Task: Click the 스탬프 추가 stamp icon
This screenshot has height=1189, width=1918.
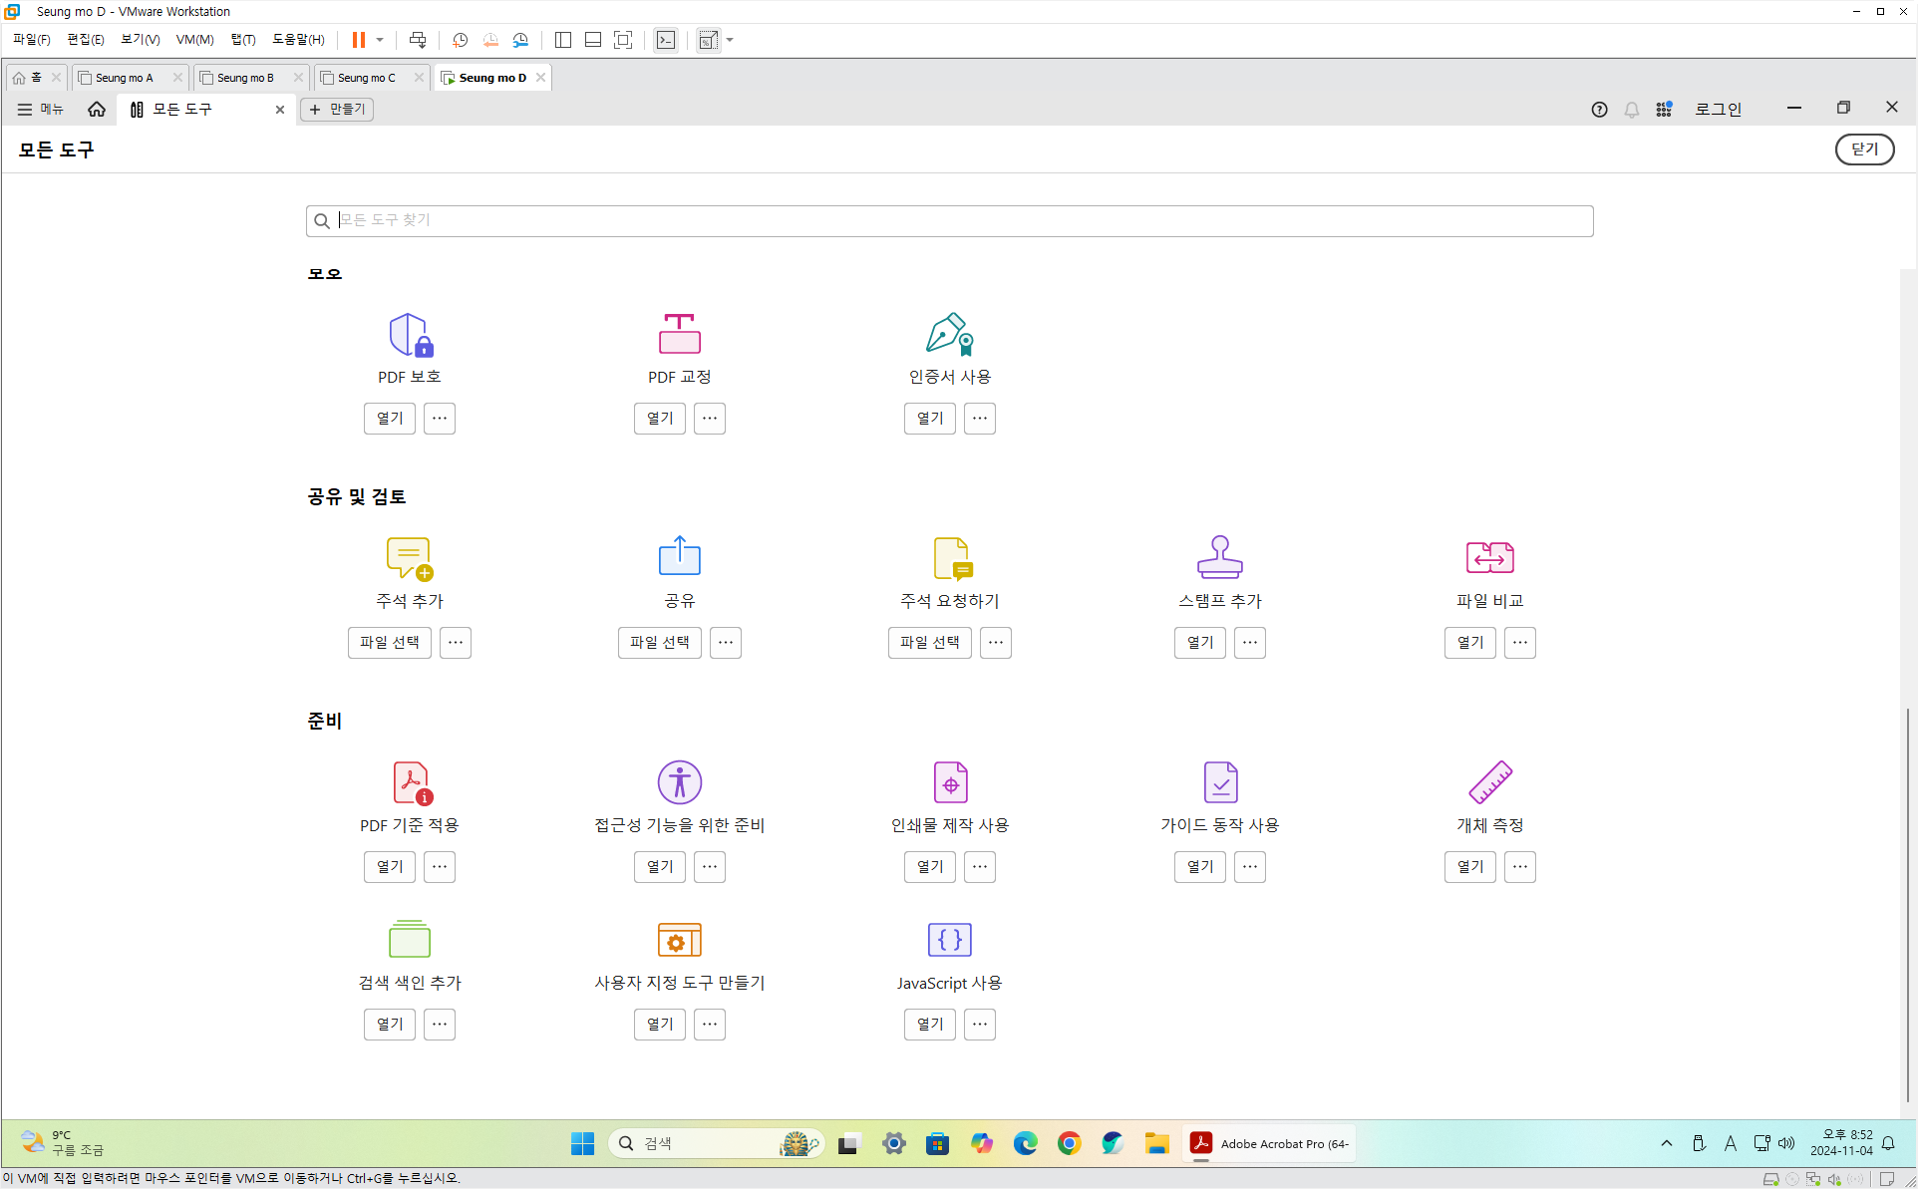Action: click(1219, 557)
